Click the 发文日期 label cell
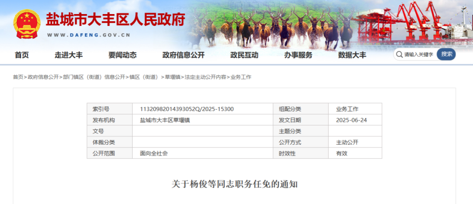 pos(301,120)
